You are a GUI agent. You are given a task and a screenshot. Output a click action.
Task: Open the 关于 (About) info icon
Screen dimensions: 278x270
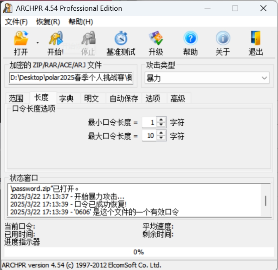223,38
